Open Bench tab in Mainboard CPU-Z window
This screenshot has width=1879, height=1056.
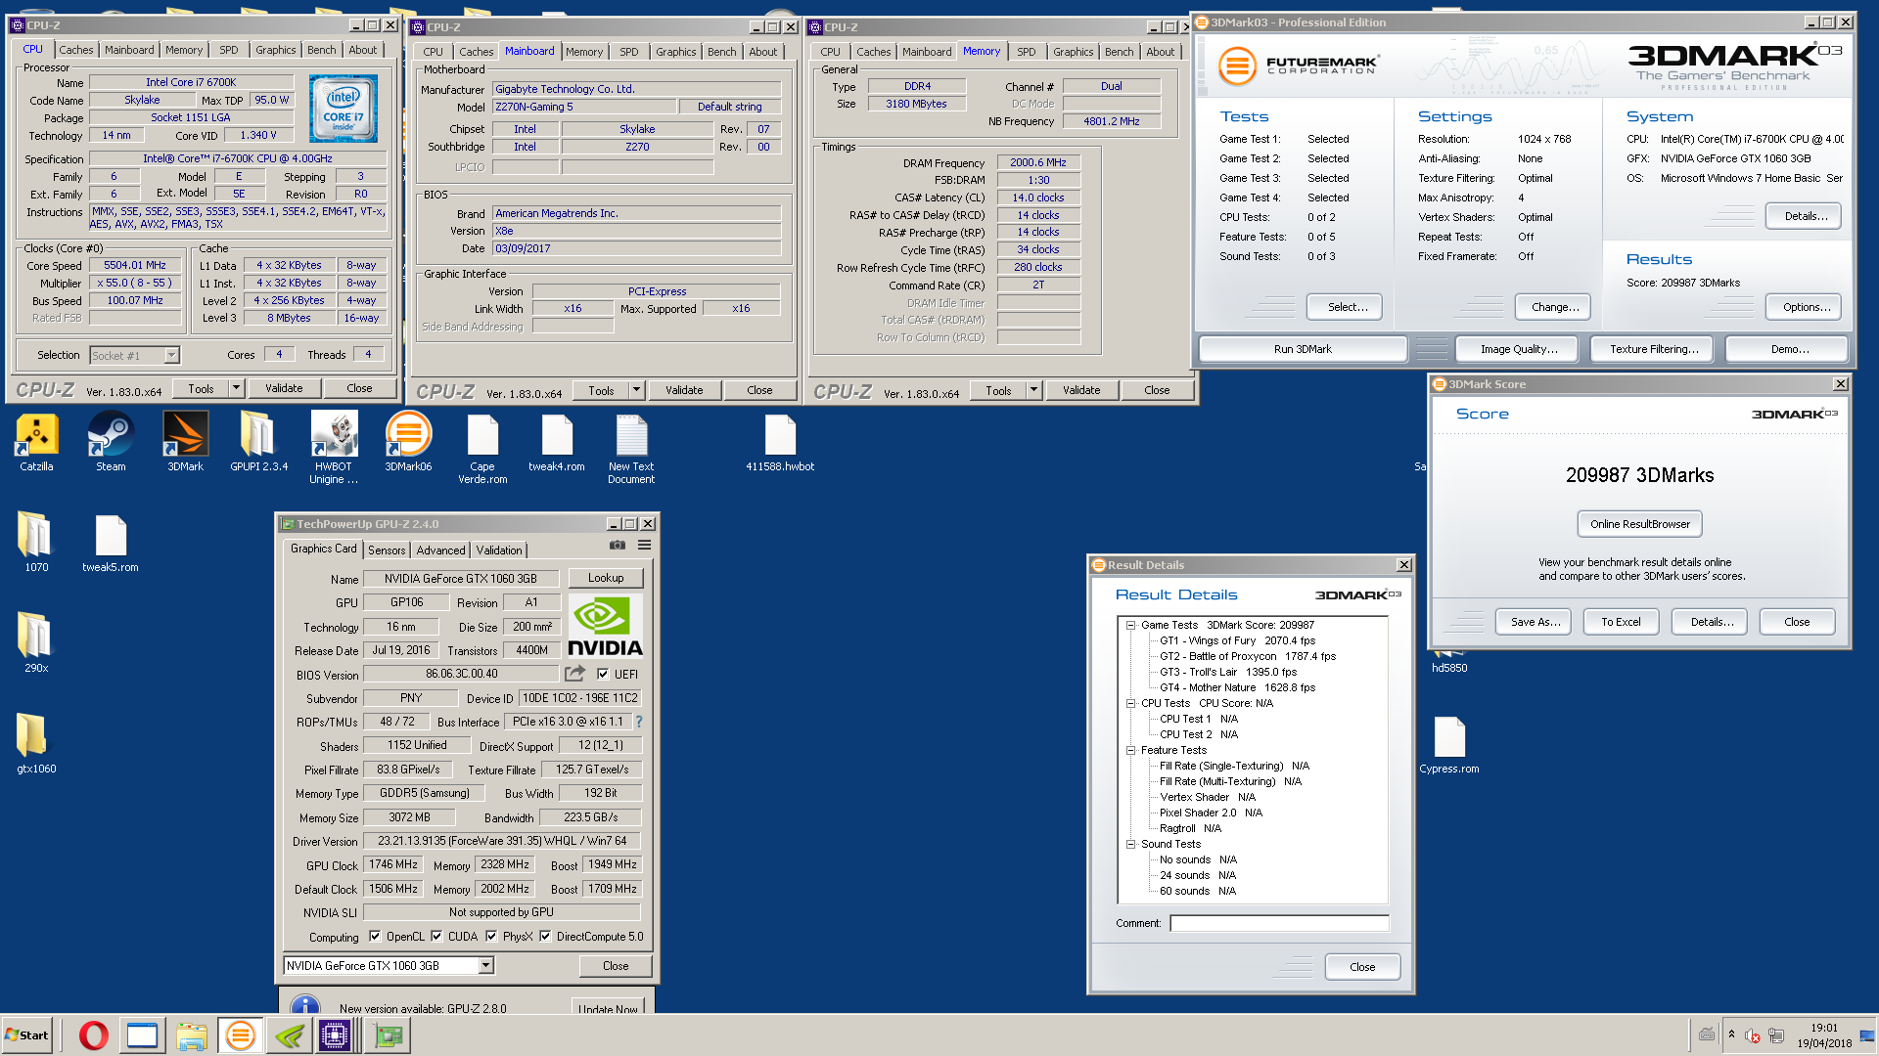(722, 52)
